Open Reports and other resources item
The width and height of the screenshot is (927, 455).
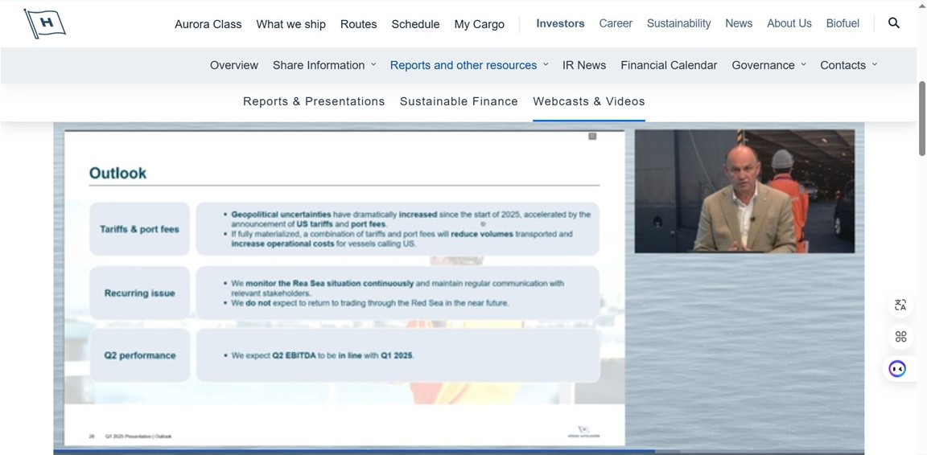[x=463, y=65]
